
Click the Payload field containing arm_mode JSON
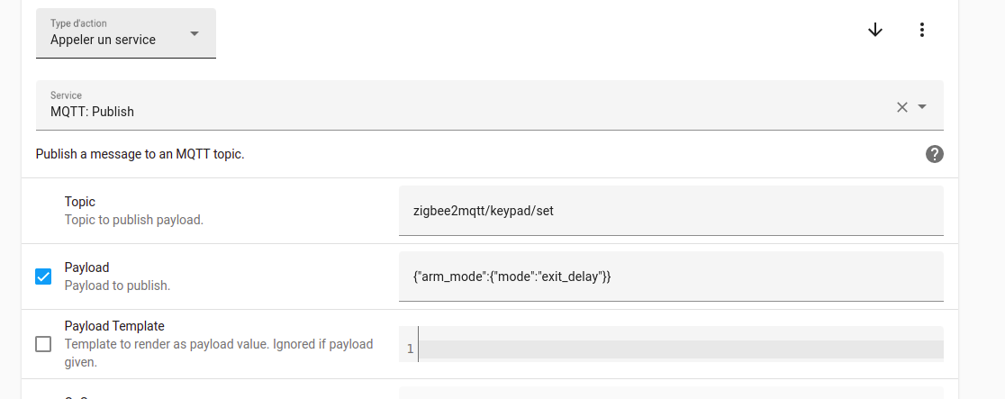(671, 277)
